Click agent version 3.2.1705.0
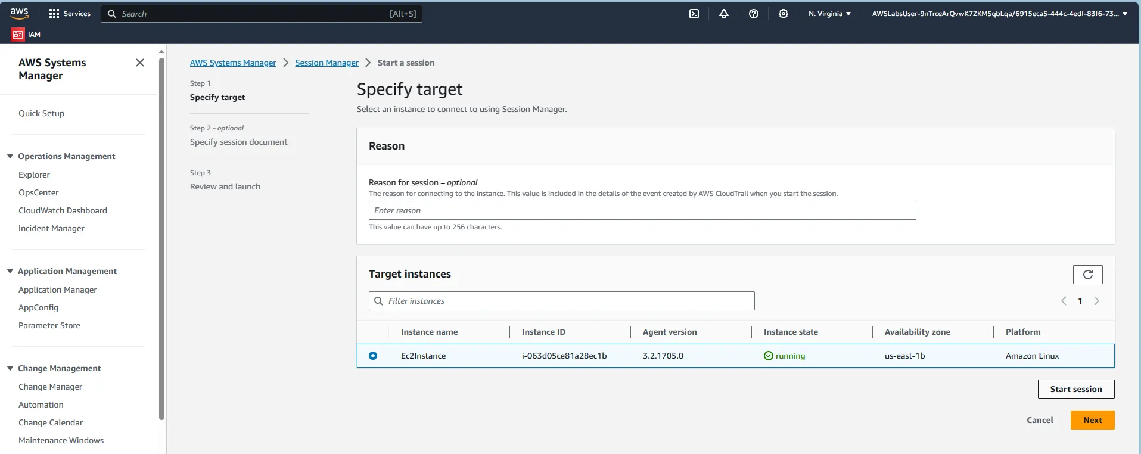 pyautogui.click(x=663, y=356)
